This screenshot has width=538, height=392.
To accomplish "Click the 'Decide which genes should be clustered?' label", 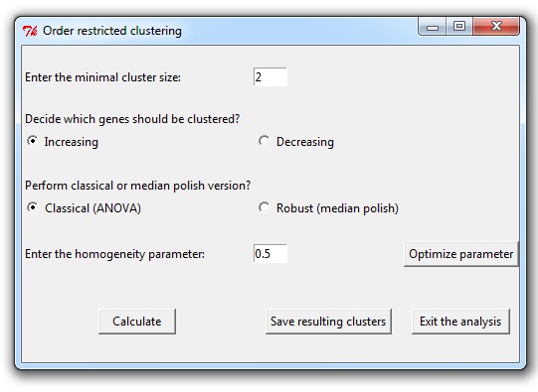I will click(x=132, y=119).
